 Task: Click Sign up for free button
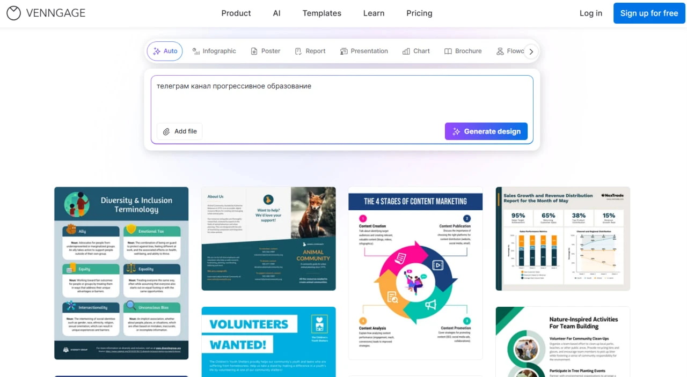pyautogui.click(x=649, y=13)
